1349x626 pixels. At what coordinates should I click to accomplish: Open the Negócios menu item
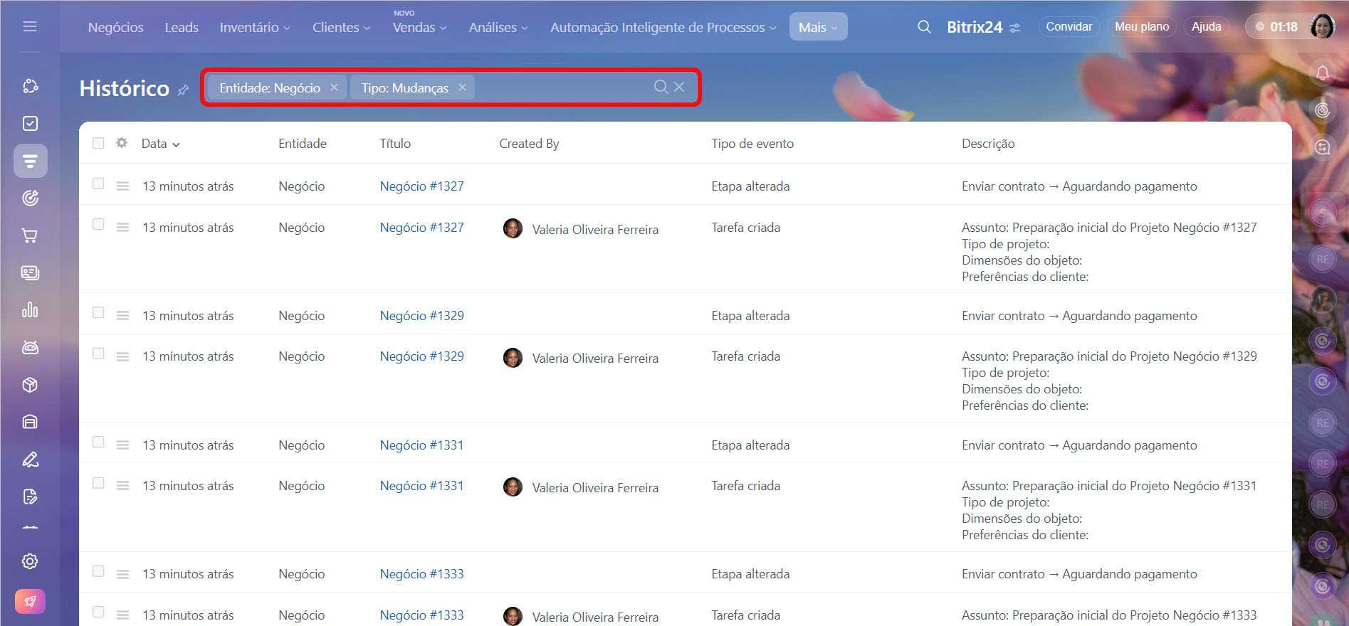tap(115, 27)
